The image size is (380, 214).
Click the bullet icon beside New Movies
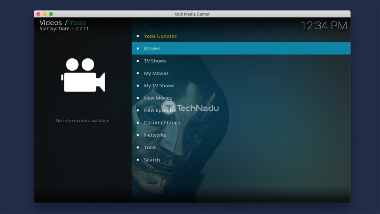point(138,98)
